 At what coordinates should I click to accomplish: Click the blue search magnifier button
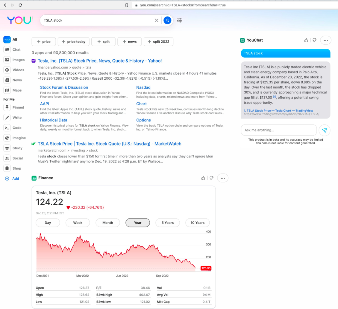(167, 20)
